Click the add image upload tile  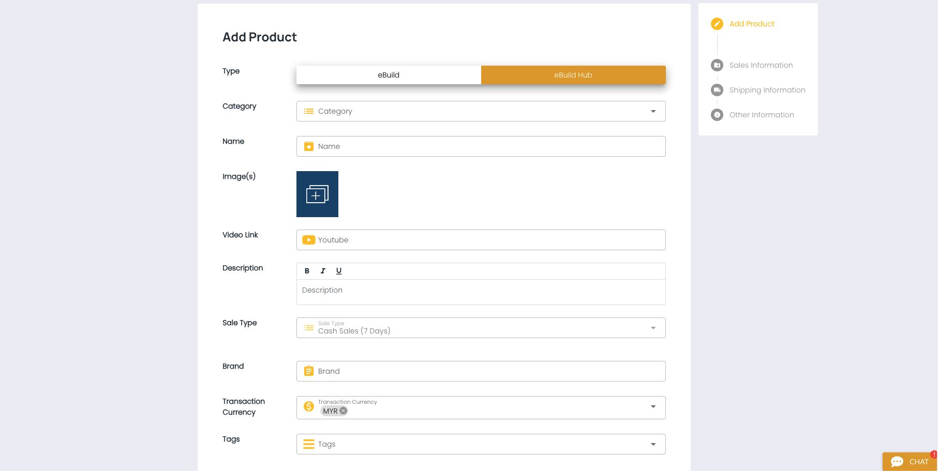[317, 194]
